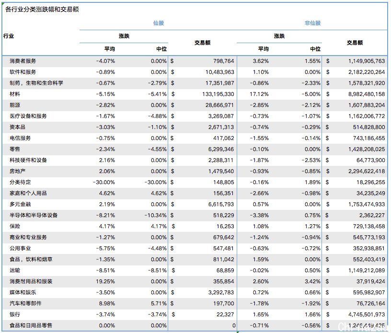Click the 媒体和娱乐 row label
The height and width of the screenshot is (333, 391).
pos(23,292)
